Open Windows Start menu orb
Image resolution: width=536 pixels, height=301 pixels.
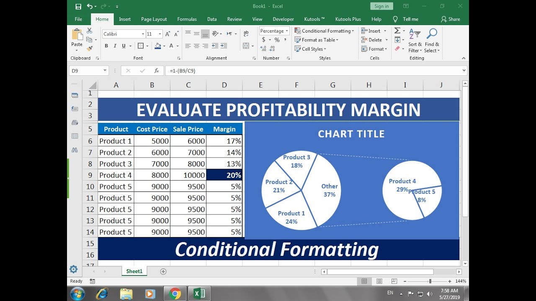pyautogui.click(x=78, y=293)
